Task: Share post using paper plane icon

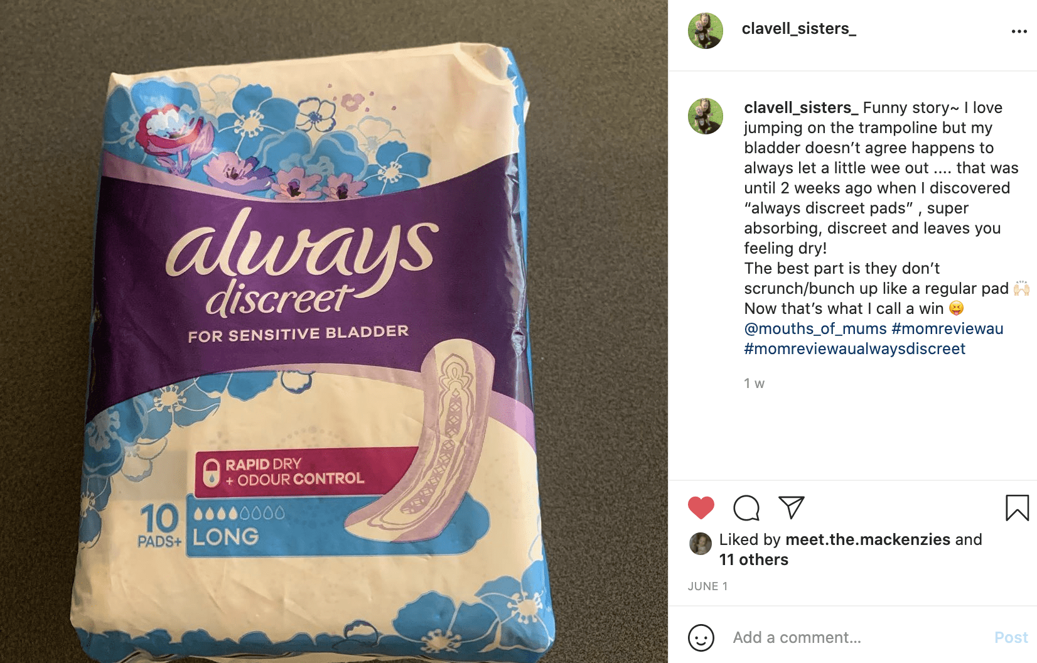Action: point(792,507)
